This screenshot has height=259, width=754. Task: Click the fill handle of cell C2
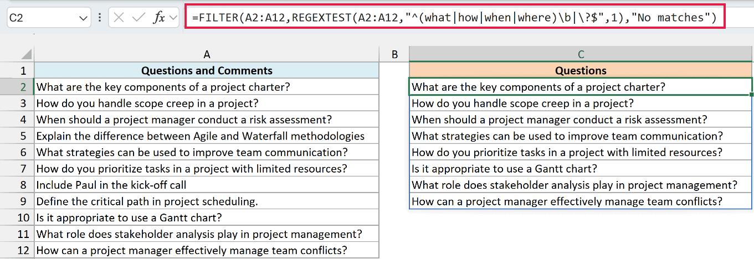(752, 95)
